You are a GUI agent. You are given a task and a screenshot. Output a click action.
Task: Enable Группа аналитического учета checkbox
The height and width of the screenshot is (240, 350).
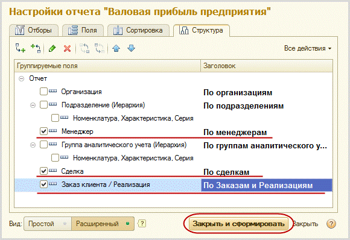[x=43, y=145]
